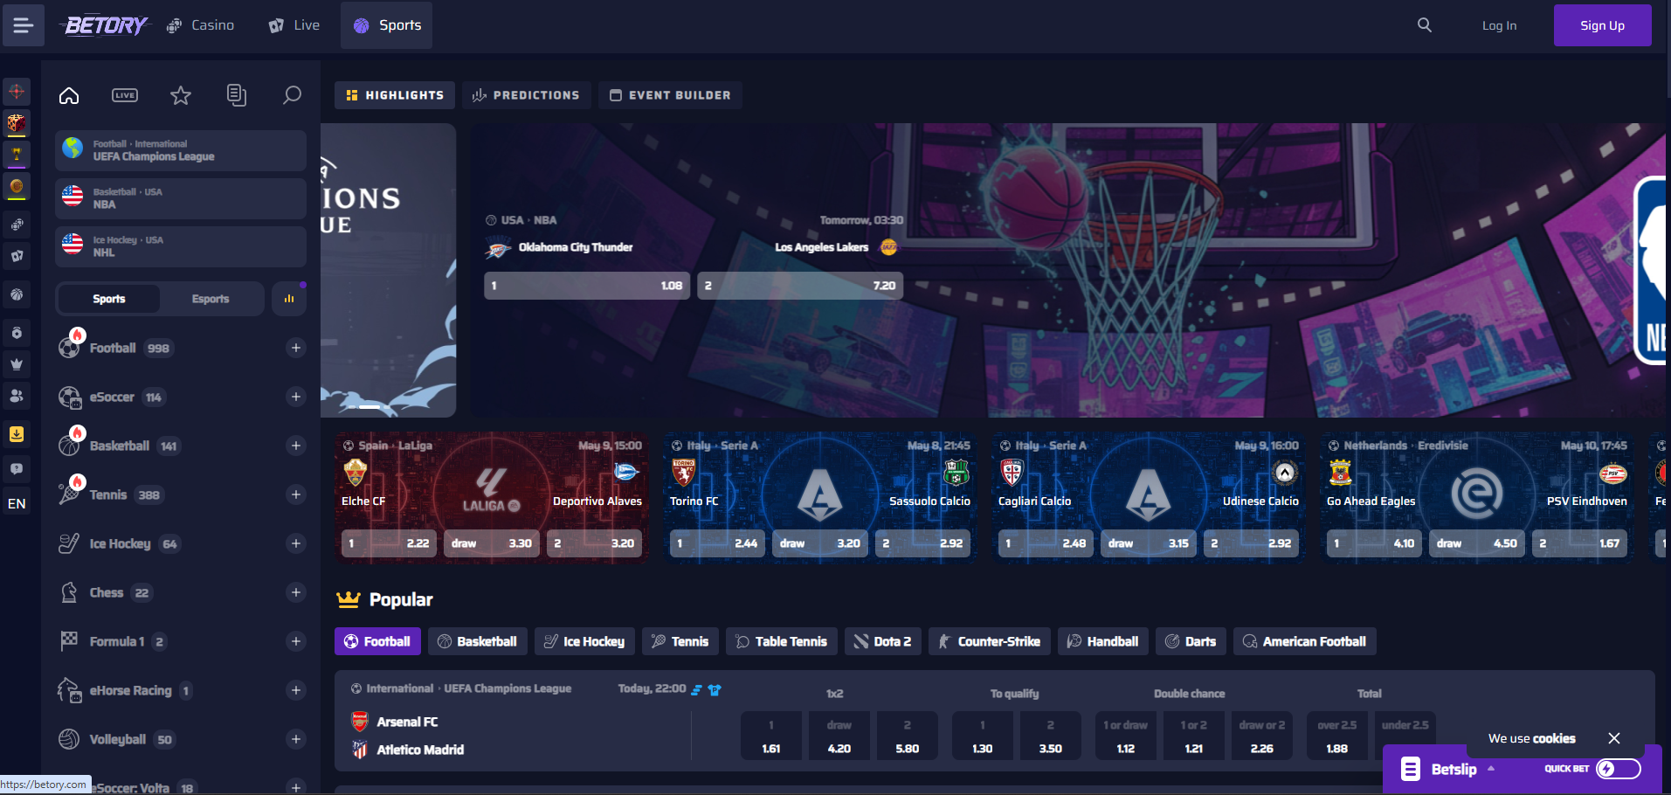Open the Live tab in header
This screenshot has height=795, width=1671.
click(294, 25)
